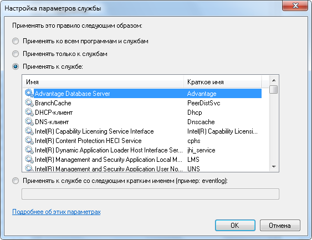Click the service scrollbar thumb
This screenshot has height=240, width=312.
point(274,89)
